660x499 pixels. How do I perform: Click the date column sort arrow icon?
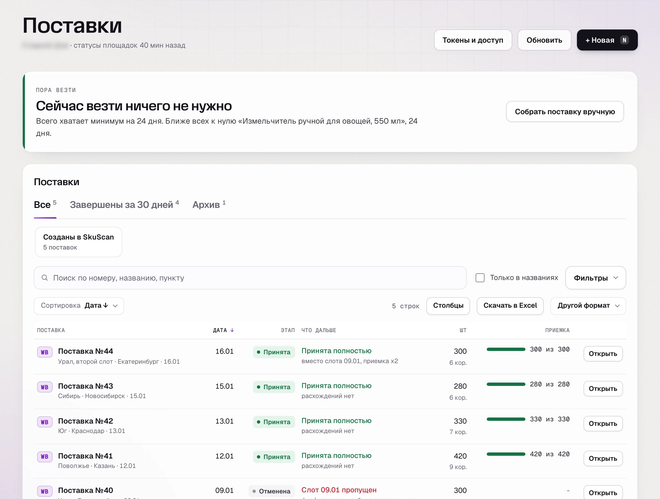pos(232,330)
